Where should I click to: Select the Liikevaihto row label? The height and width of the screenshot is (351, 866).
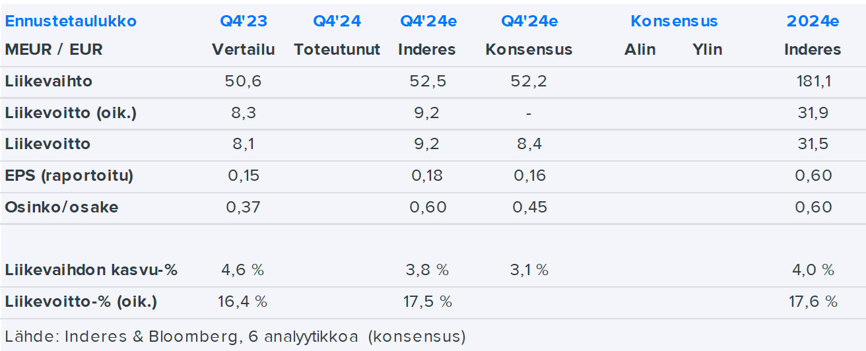[x=49, y=82]
